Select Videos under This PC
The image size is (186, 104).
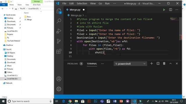point(10,72)
